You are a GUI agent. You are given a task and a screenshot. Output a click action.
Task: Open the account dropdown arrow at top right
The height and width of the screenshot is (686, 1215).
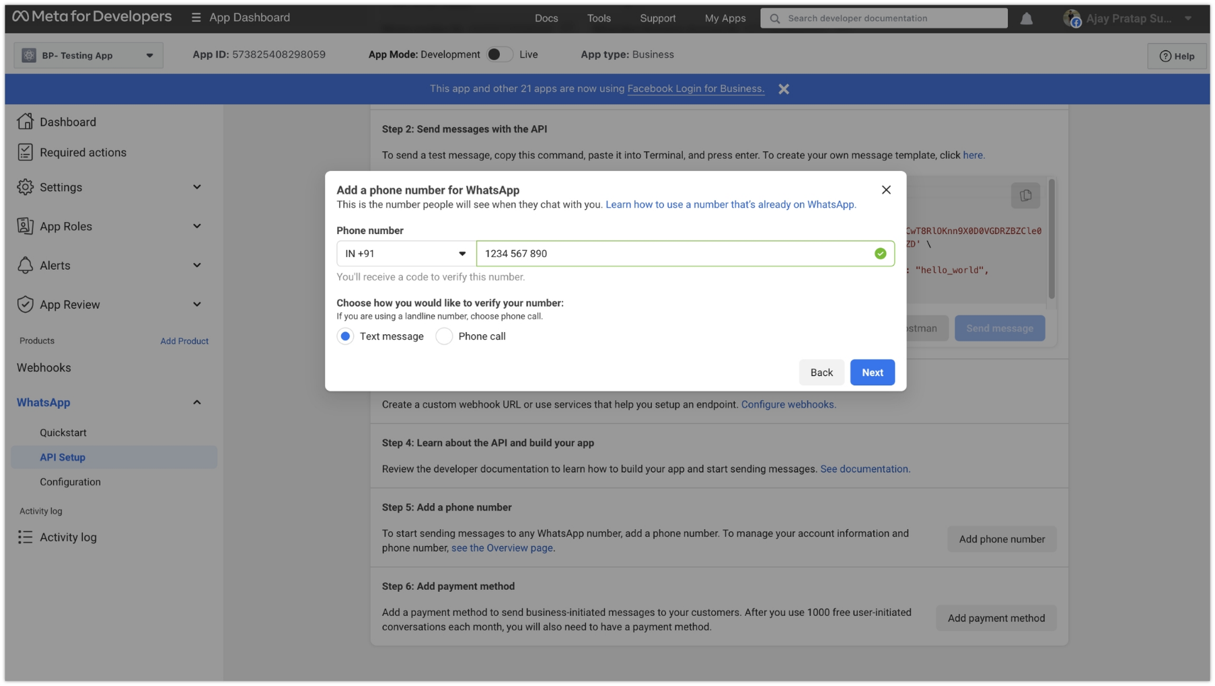pyautogui.click(x=1188, y=19)
